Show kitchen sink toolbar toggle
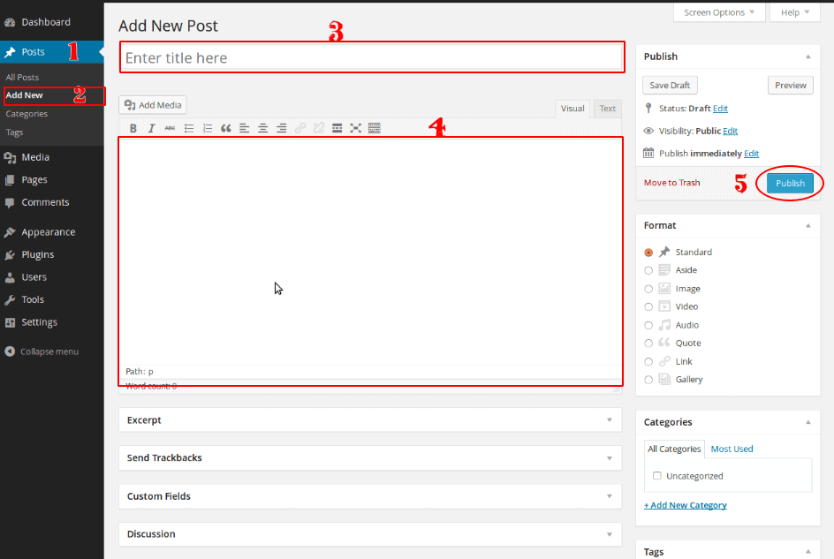This screenshot has width=834, height=559. pos(375,128)
